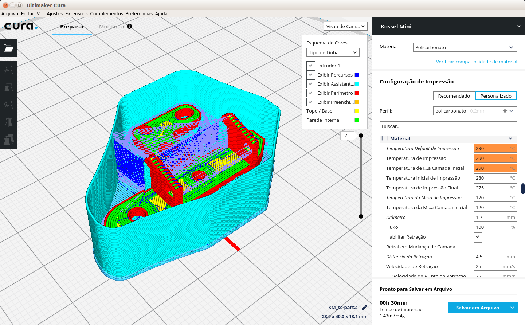
Task: Click the Temperatura Default de Impressão field
Action: click(x=495, y=148)
